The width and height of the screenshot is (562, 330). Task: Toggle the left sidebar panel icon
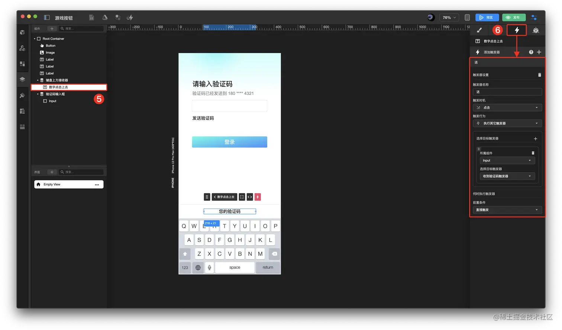pyautogui.click(x=47, y=17)
